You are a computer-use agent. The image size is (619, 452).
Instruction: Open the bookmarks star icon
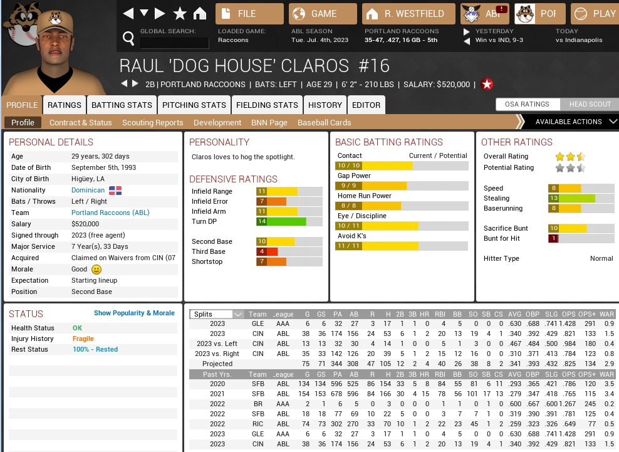(x=180, y=13)
